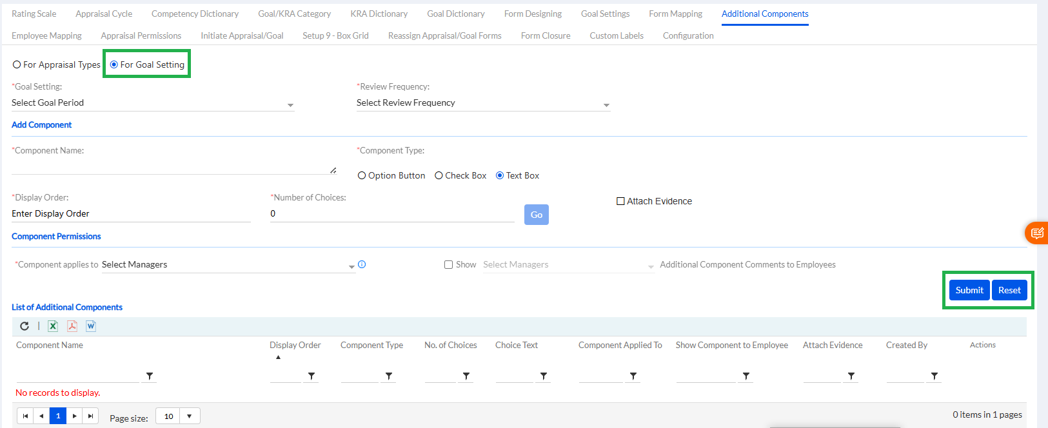Refresh the additional components list
The image size is (1048, 428).
coord(25,326)
